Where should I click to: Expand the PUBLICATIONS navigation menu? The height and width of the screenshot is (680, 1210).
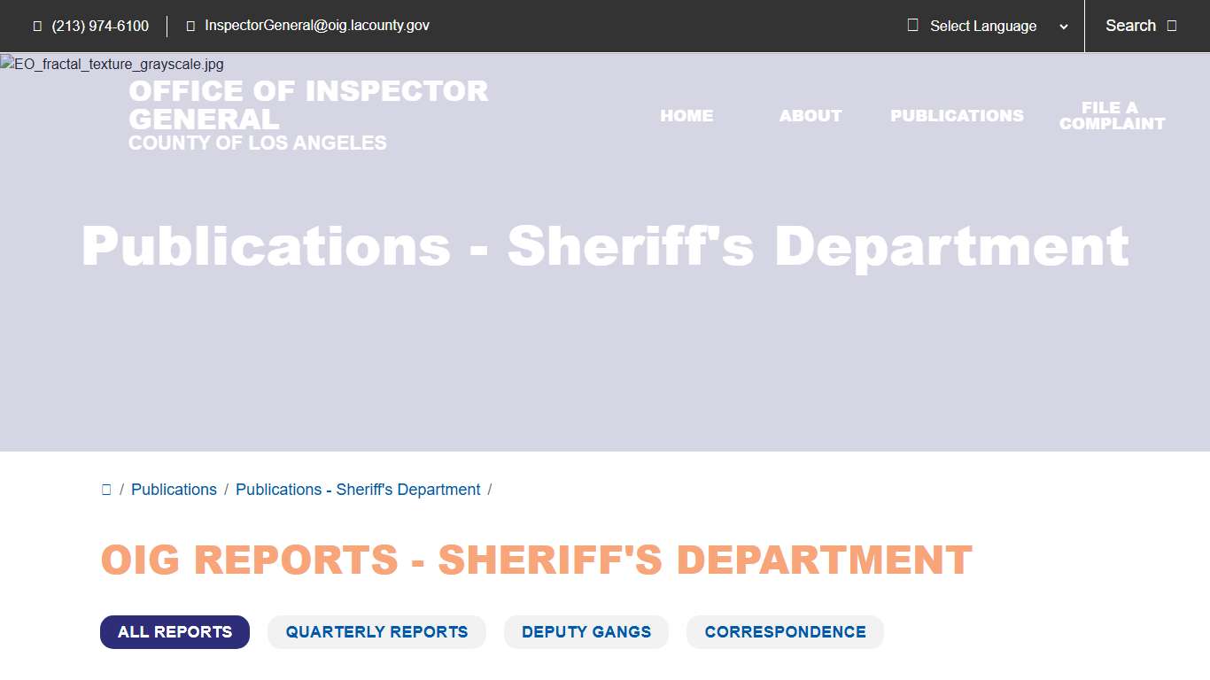pos(957,115)
